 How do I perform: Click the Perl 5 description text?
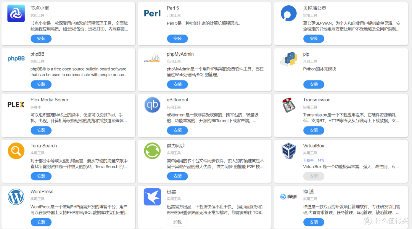tap(204, 23)
